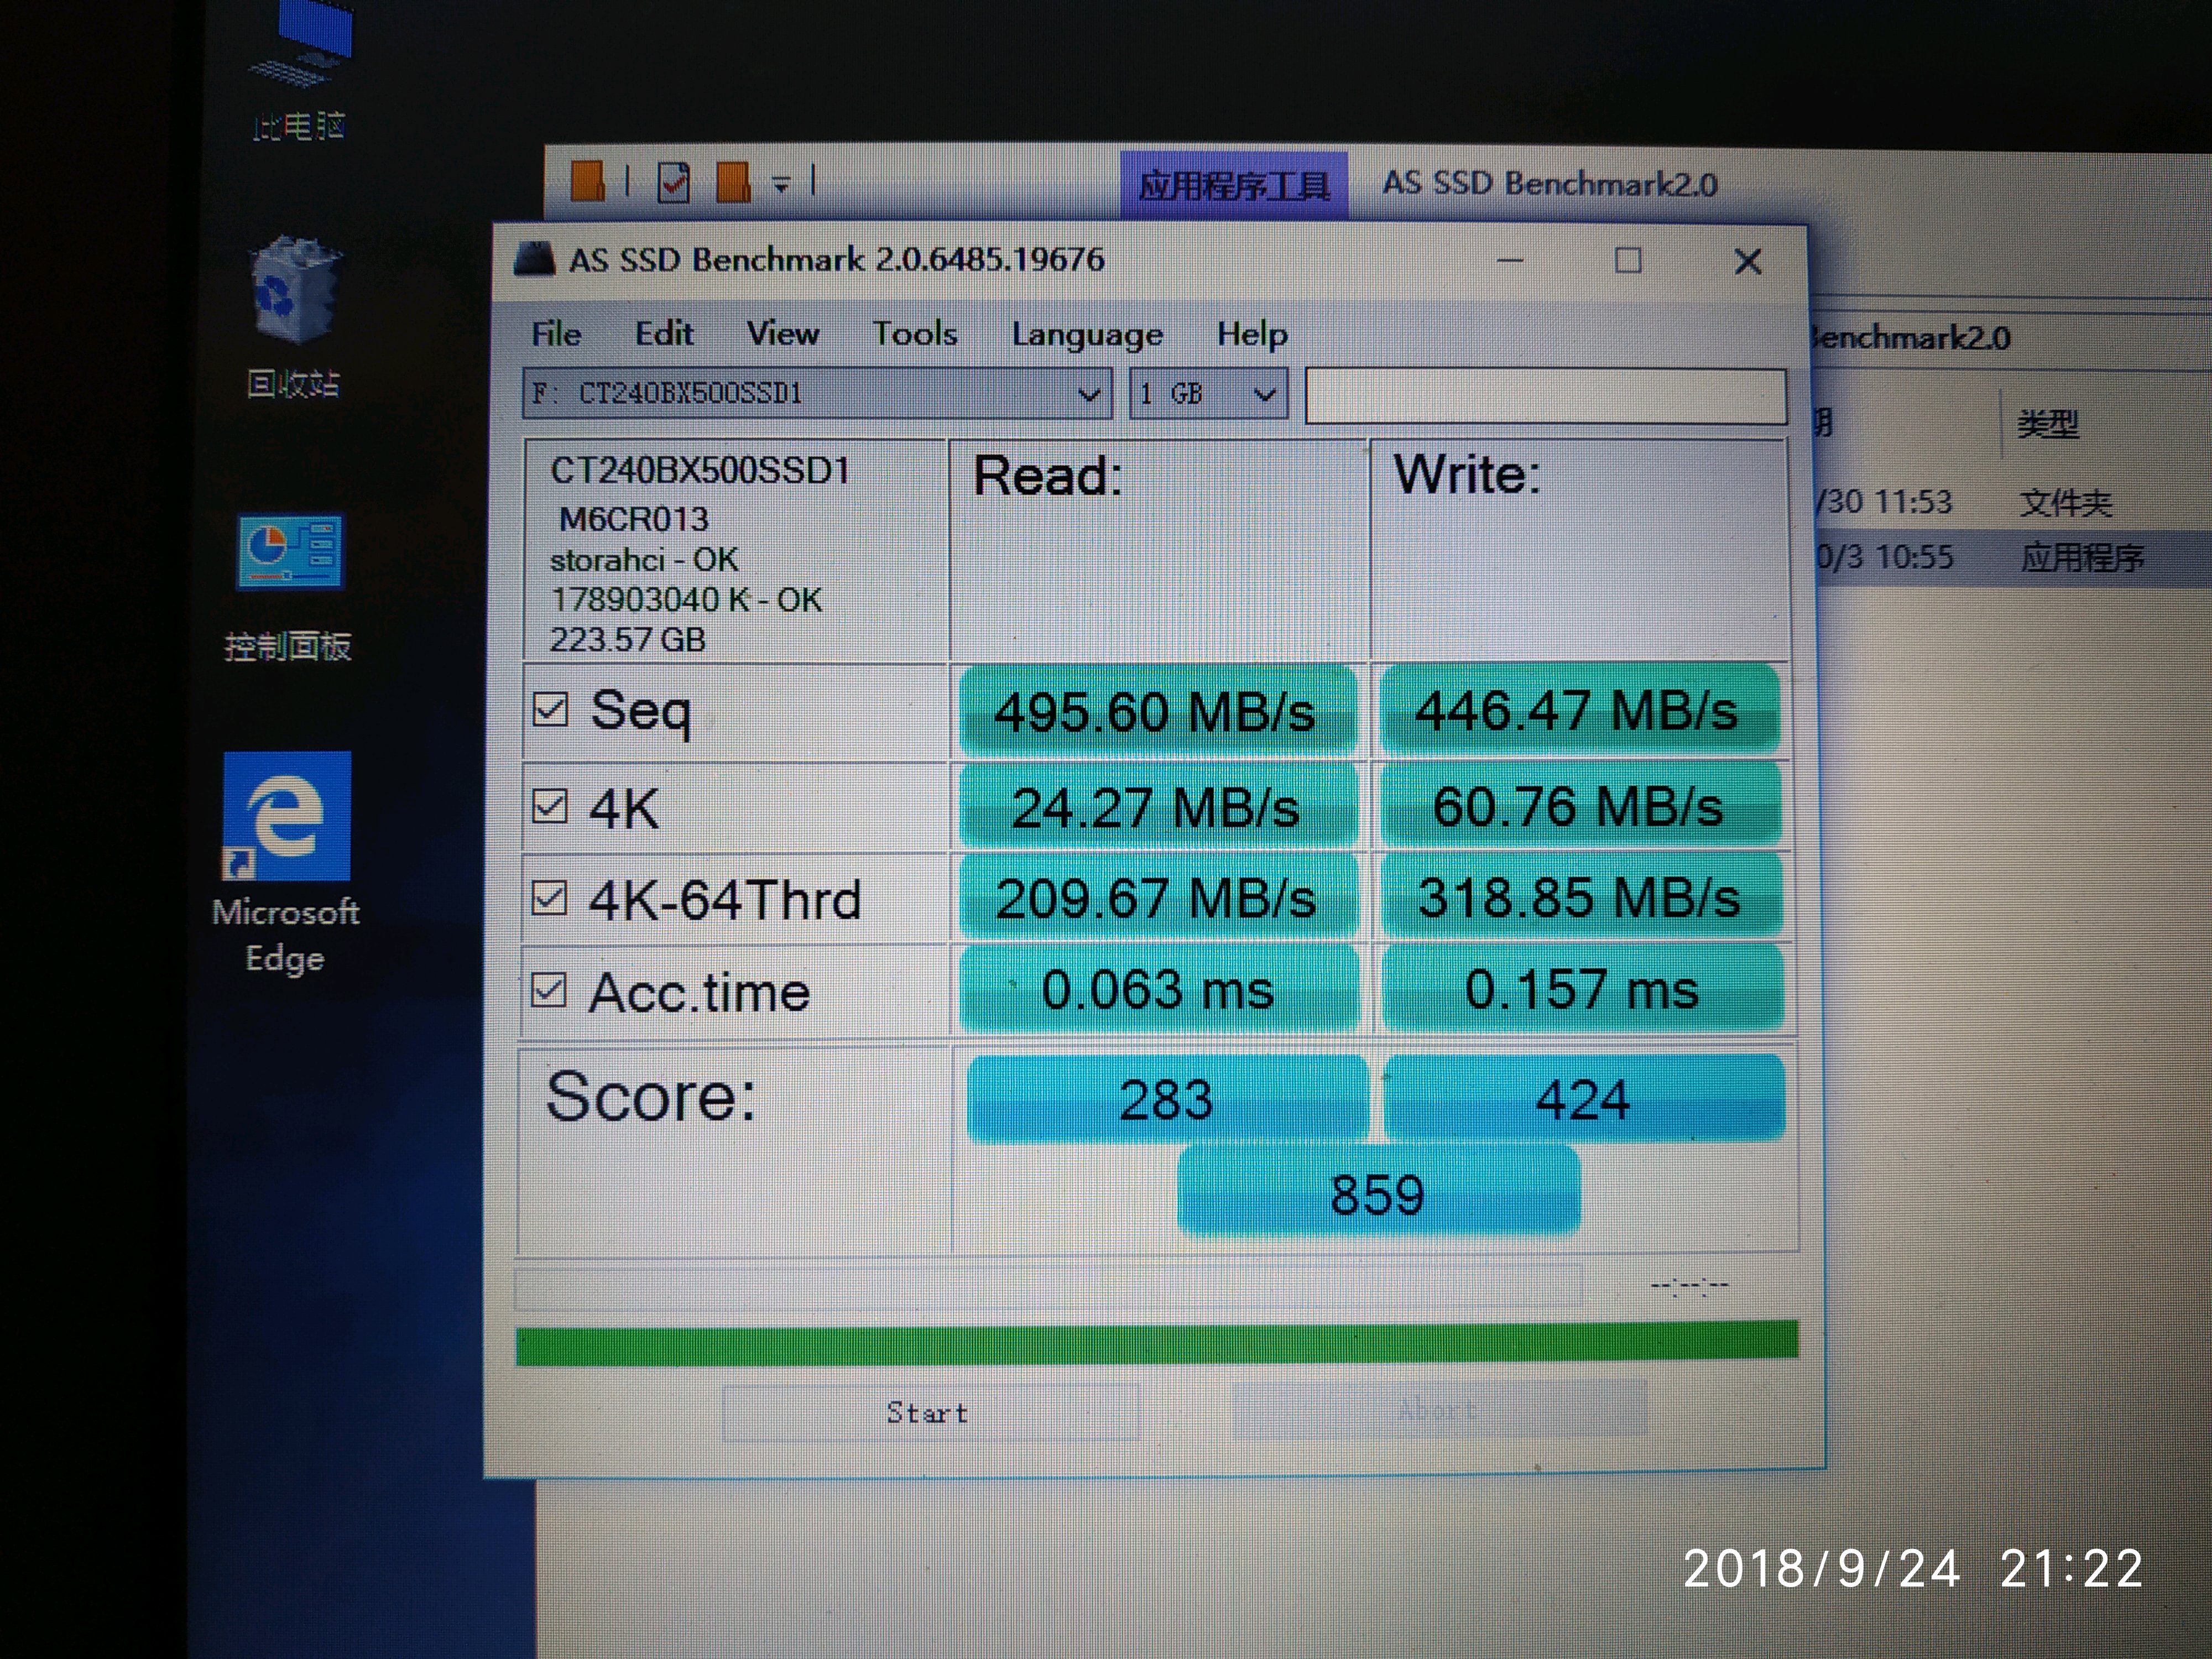Open the View menu
Viewport: 2212px width, 1659px height.
click(783, 333)
